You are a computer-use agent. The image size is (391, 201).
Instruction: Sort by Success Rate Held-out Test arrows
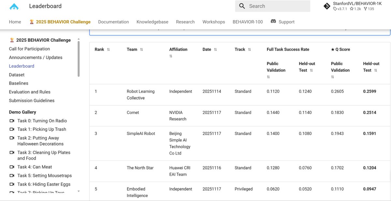[x=311, y=70]
